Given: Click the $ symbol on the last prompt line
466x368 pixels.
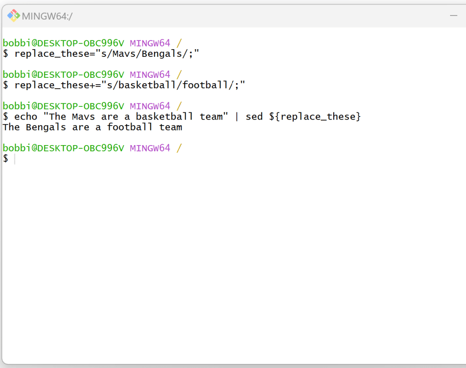Looking at the screenshot, I should pyautogui.click(x=5, y=158).
